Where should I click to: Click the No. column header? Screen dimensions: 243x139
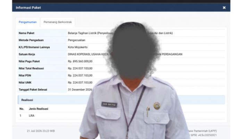[x=22, y=109]
